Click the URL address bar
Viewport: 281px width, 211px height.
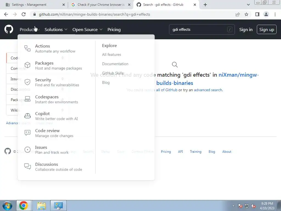[133, 14]
